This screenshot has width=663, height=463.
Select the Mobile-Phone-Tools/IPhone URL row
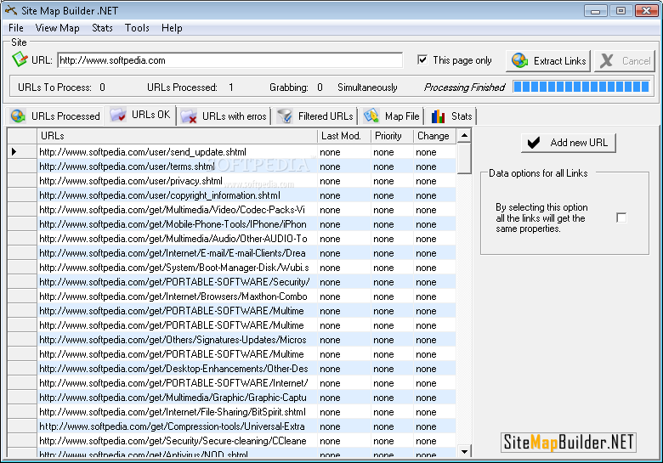point(246,224)
